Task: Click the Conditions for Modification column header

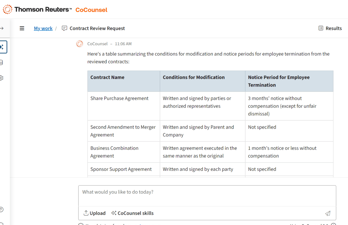Action: coord(194,78)
